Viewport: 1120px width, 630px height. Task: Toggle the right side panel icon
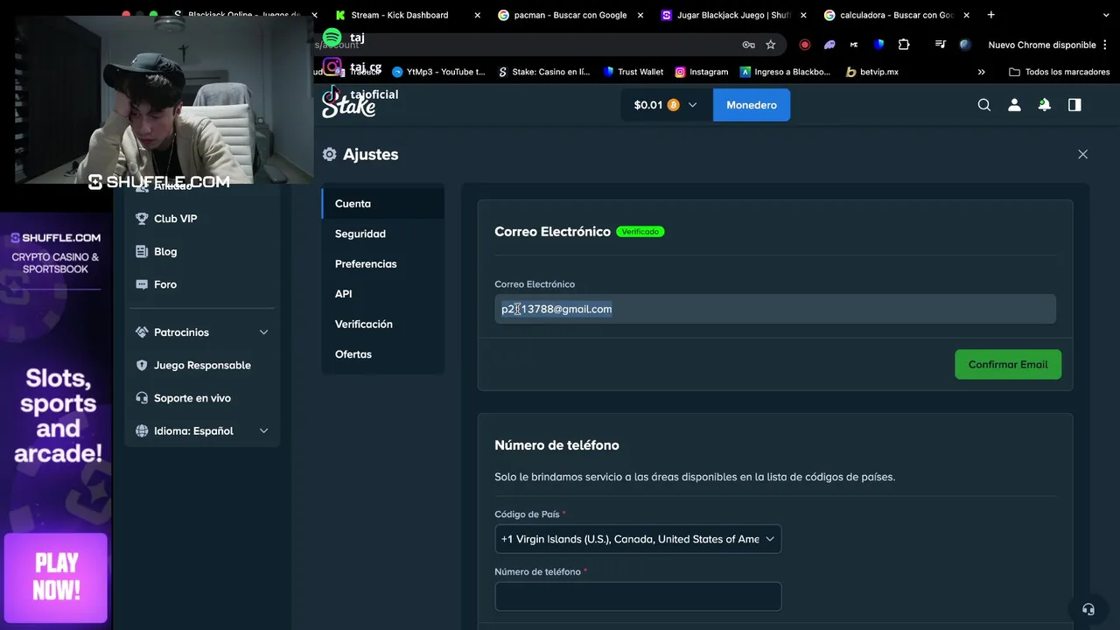tap(1074, 105)
